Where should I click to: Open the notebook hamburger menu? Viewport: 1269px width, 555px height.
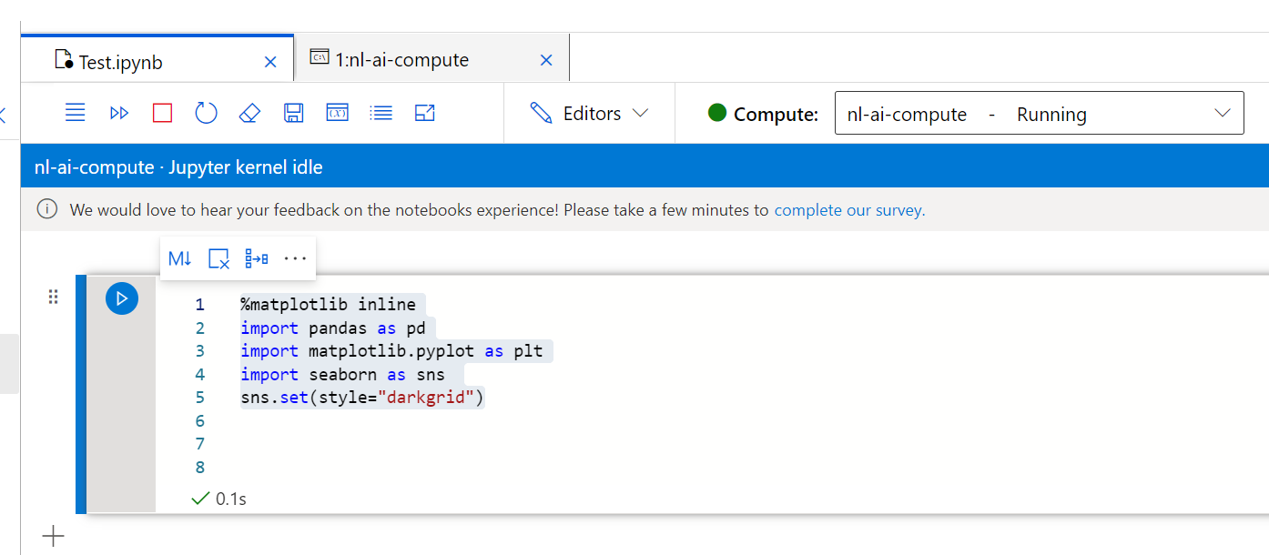pos(76,113)
